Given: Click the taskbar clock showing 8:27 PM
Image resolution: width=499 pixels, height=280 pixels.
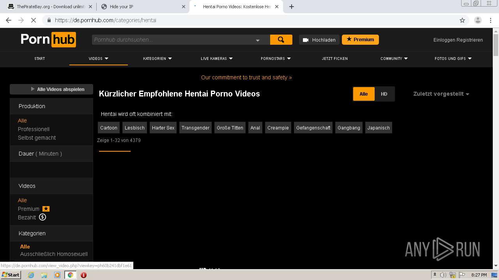Looking at the screenshot, I should coord(479,275).
